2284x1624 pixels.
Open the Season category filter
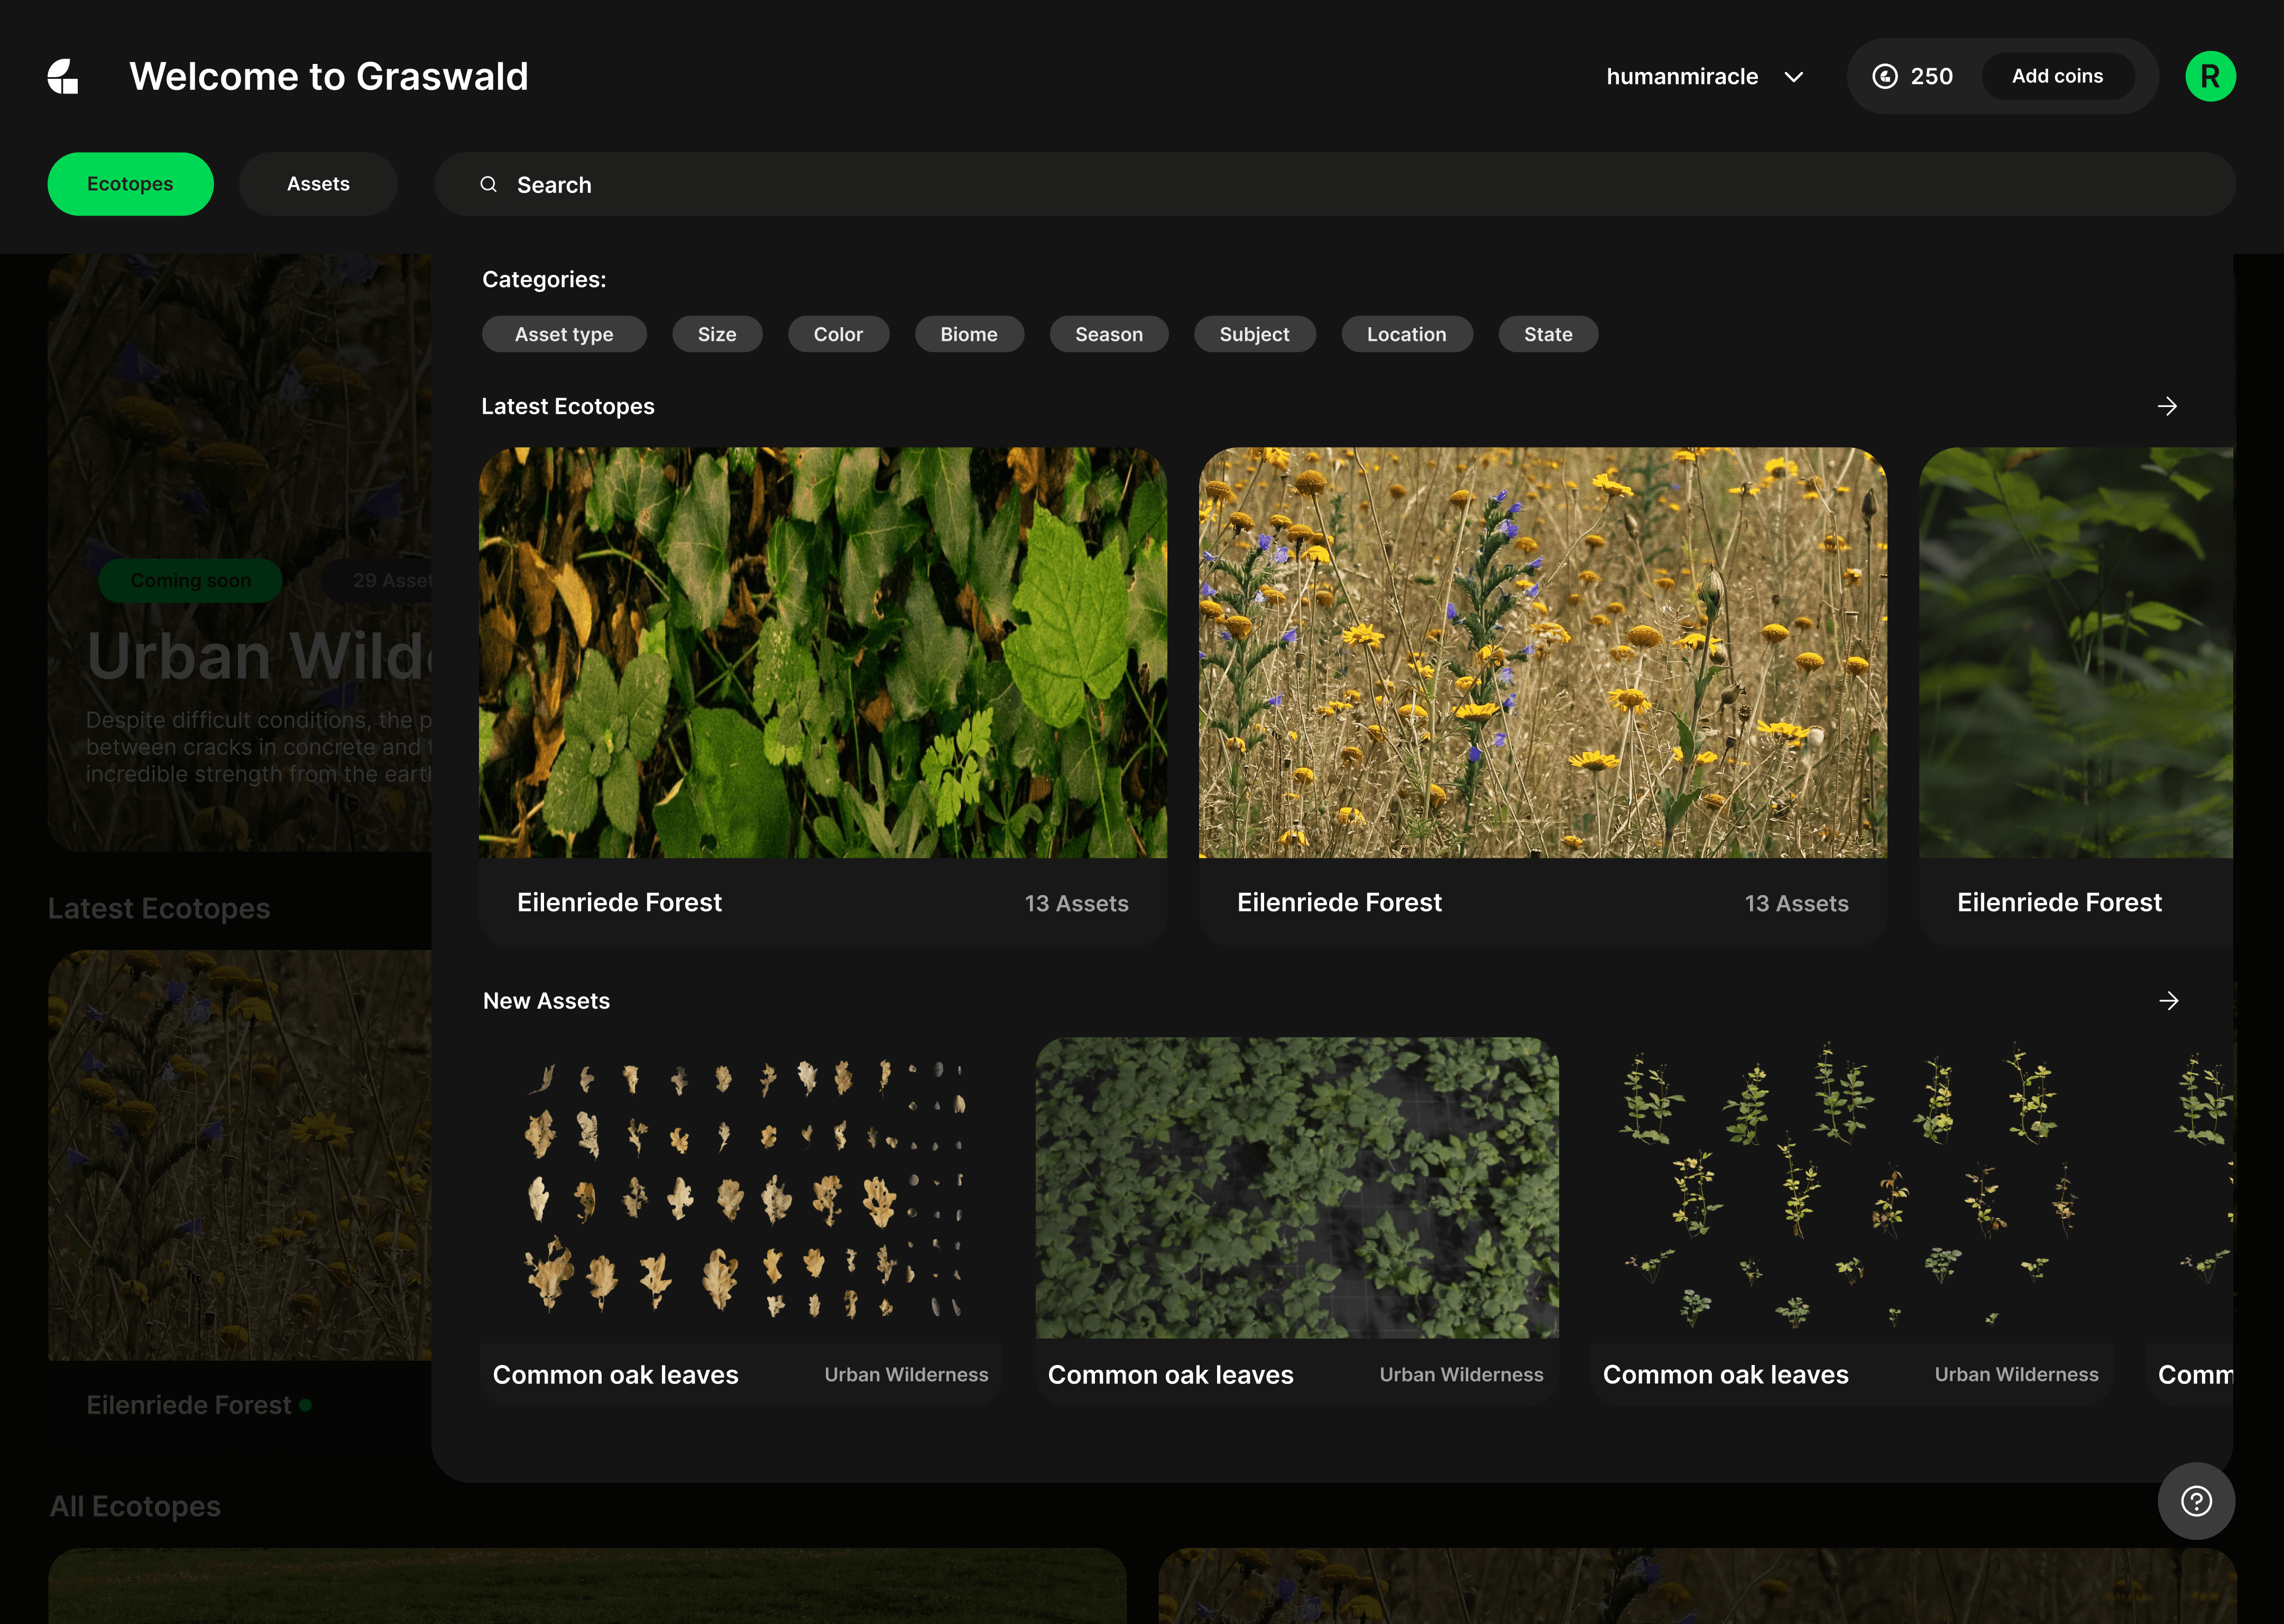(x=1108, y=335)
